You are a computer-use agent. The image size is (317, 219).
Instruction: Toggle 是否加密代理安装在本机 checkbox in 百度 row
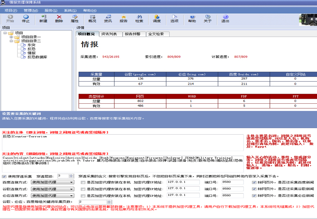coord(83,182)
